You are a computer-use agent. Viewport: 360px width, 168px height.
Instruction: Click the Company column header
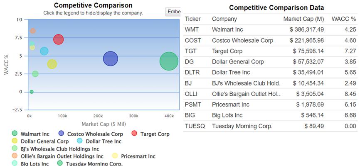click(x=224, y=19)
